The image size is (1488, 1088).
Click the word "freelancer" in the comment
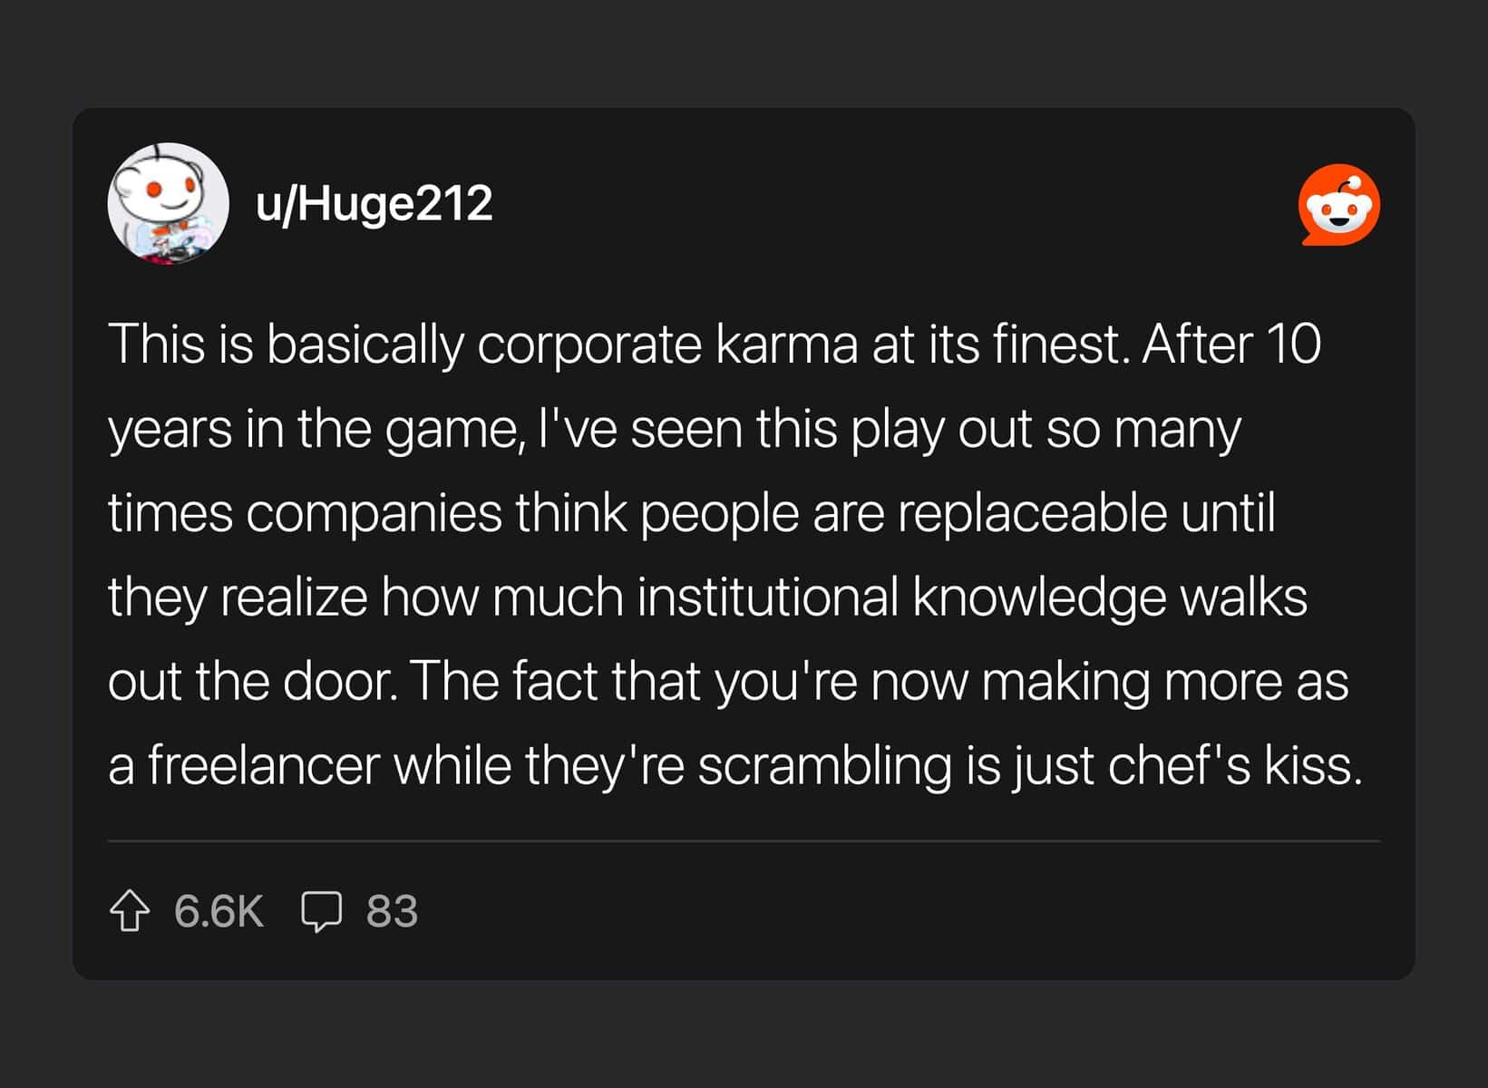[263, 766]
